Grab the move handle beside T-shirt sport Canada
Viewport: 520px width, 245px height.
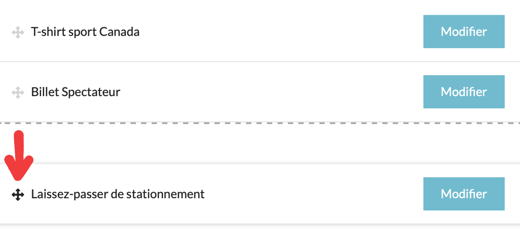(18, 32)
